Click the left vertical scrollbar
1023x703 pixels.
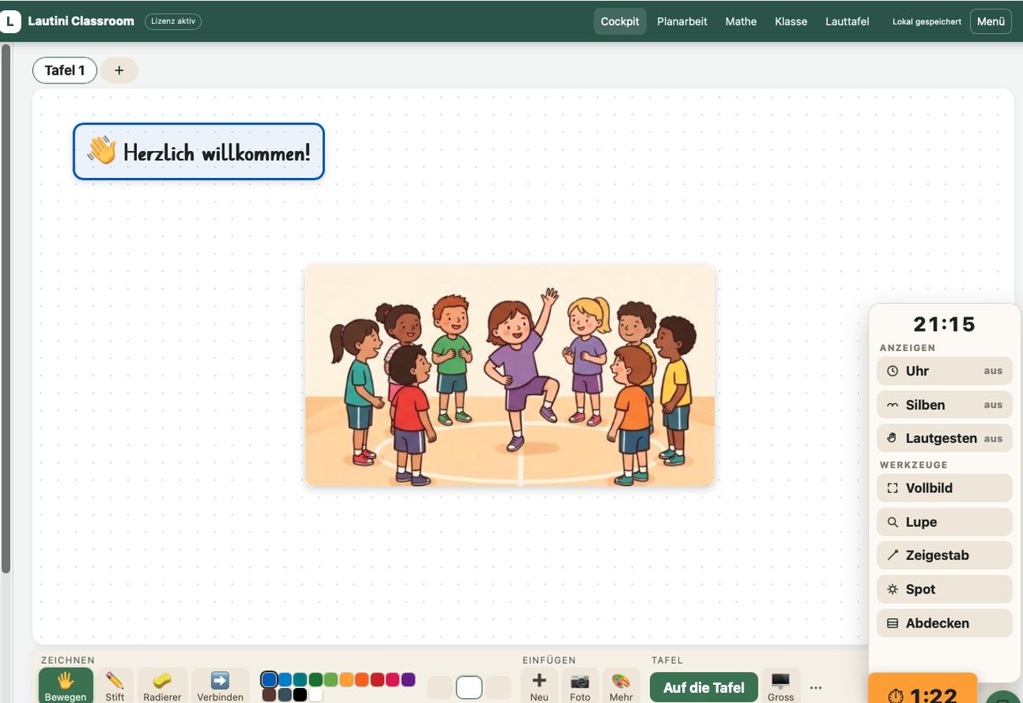click(6, 309)
